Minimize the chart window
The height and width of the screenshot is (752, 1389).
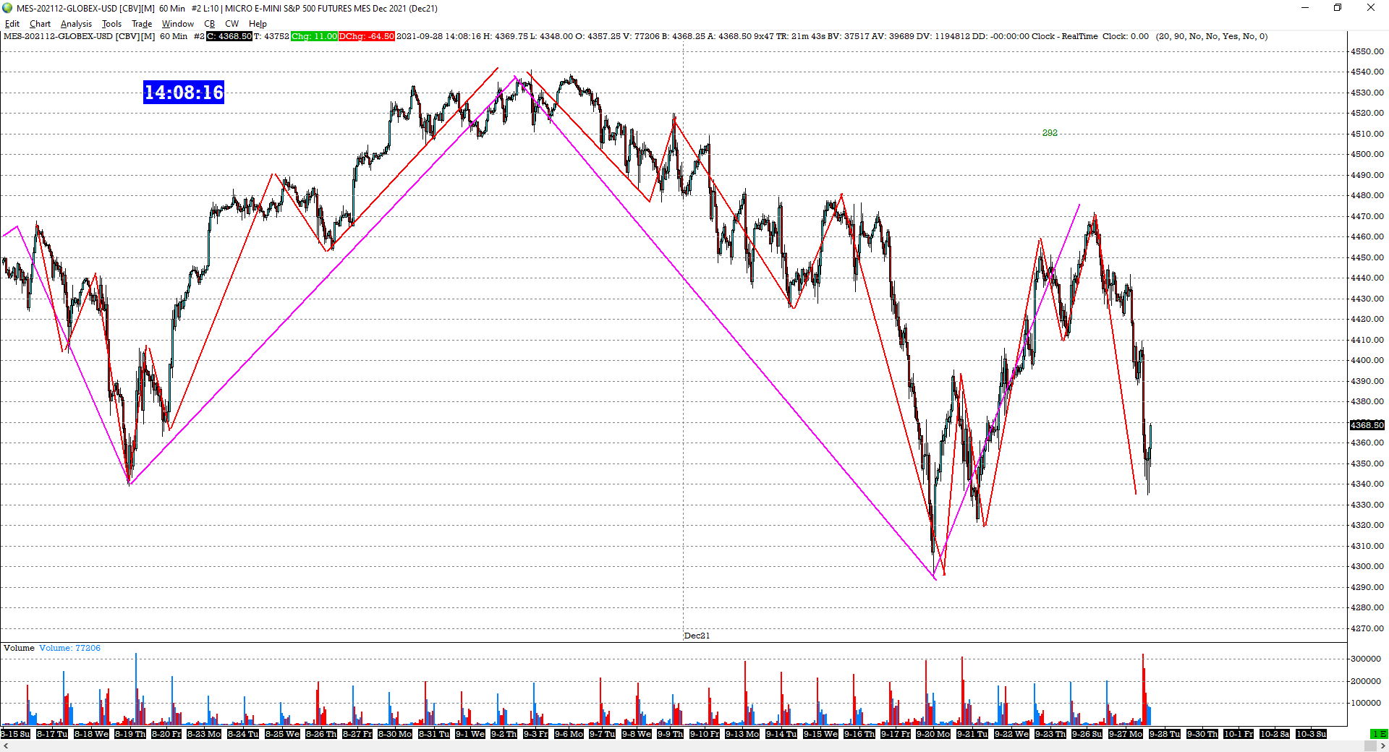(x=1305, y=8)
